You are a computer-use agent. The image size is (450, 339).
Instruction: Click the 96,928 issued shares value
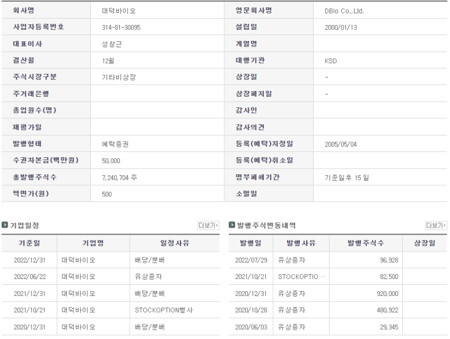(389, 260)
